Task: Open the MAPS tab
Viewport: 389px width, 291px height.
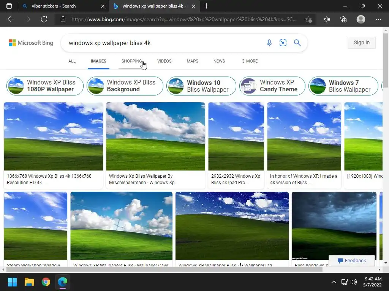Action: coord(192,61)
